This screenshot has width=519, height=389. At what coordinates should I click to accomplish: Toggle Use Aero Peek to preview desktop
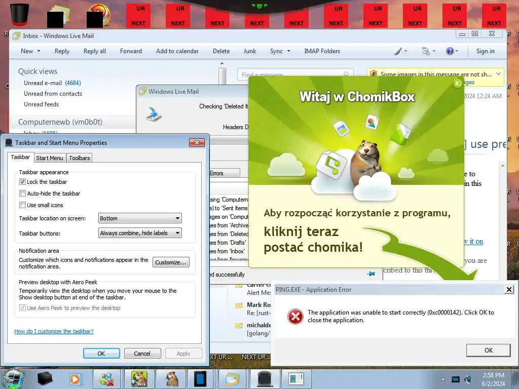[x=22, y=307]
